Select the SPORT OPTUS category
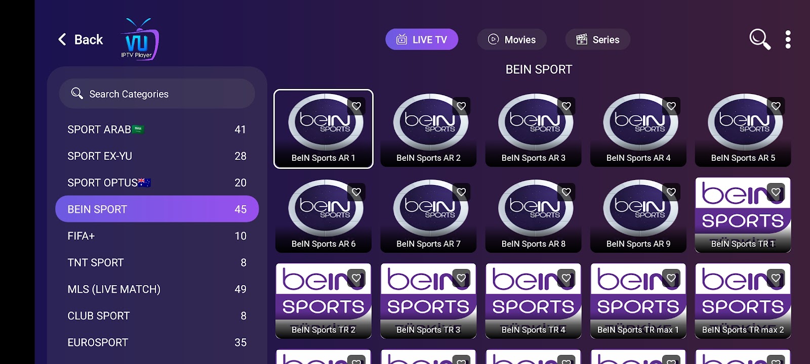Viewport: 810px width, 364px height. click(x=157, y=183)
